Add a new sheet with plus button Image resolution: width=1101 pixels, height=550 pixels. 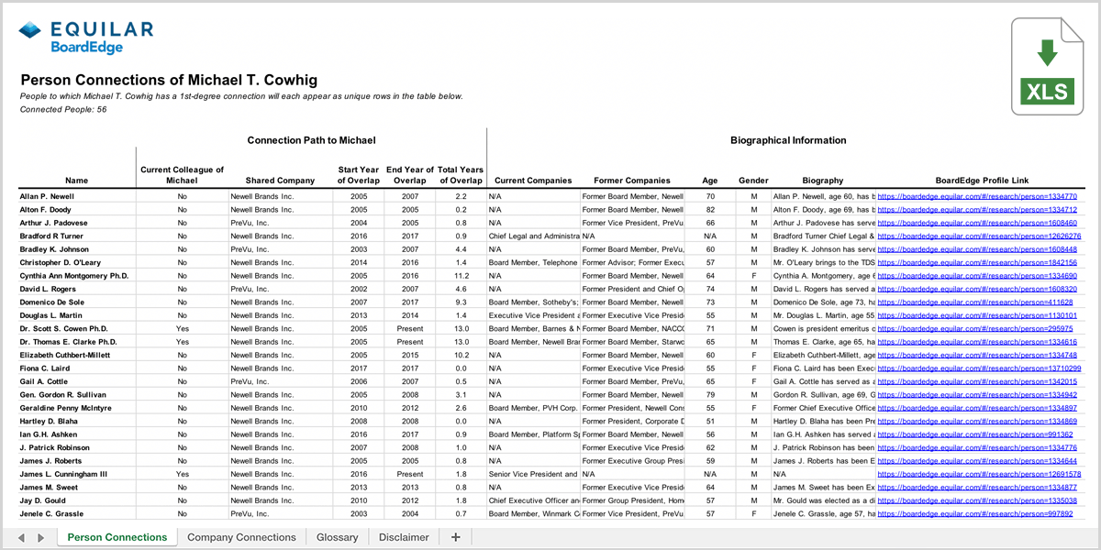point(455,537)
